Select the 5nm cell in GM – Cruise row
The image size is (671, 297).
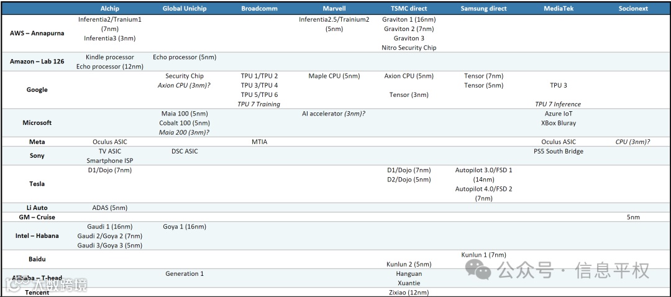point(633,217)
